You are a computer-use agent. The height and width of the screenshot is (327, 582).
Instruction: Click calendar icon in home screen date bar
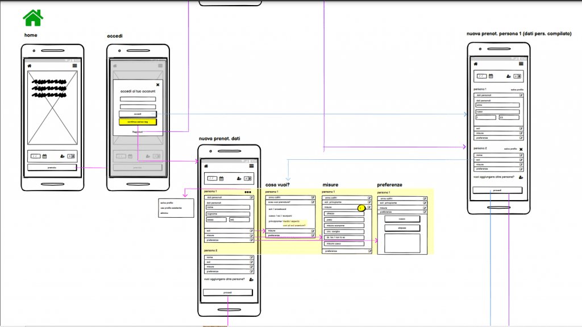click(x=44, y=156)
